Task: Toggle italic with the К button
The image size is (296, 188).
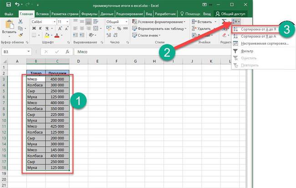Action: pyautogui.click(x=41, y=29)
